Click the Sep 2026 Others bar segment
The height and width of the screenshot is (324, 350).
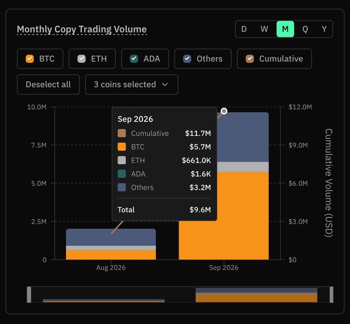point(243,137)
